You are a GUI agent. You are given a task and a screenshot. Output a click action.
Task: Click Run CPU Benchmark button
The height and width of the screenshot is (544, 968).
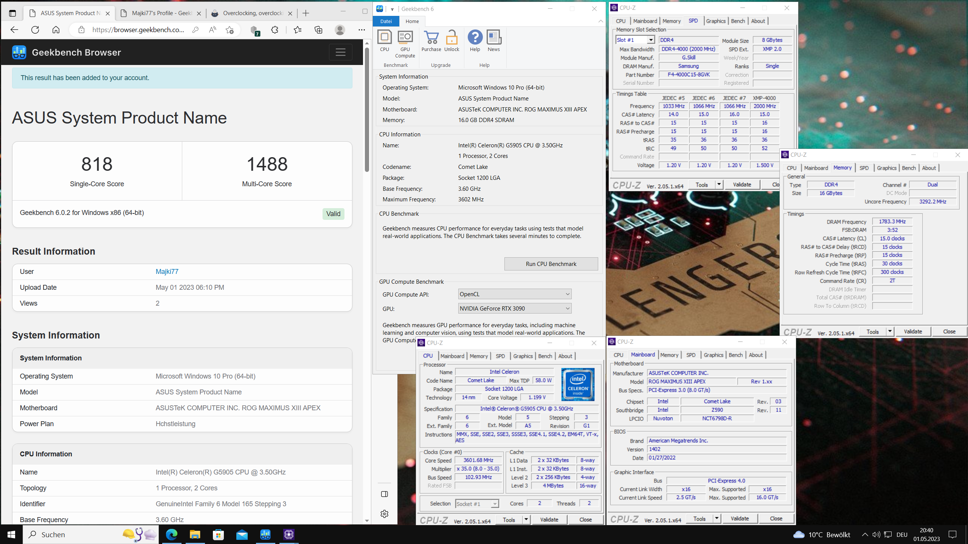pos(551,264)
